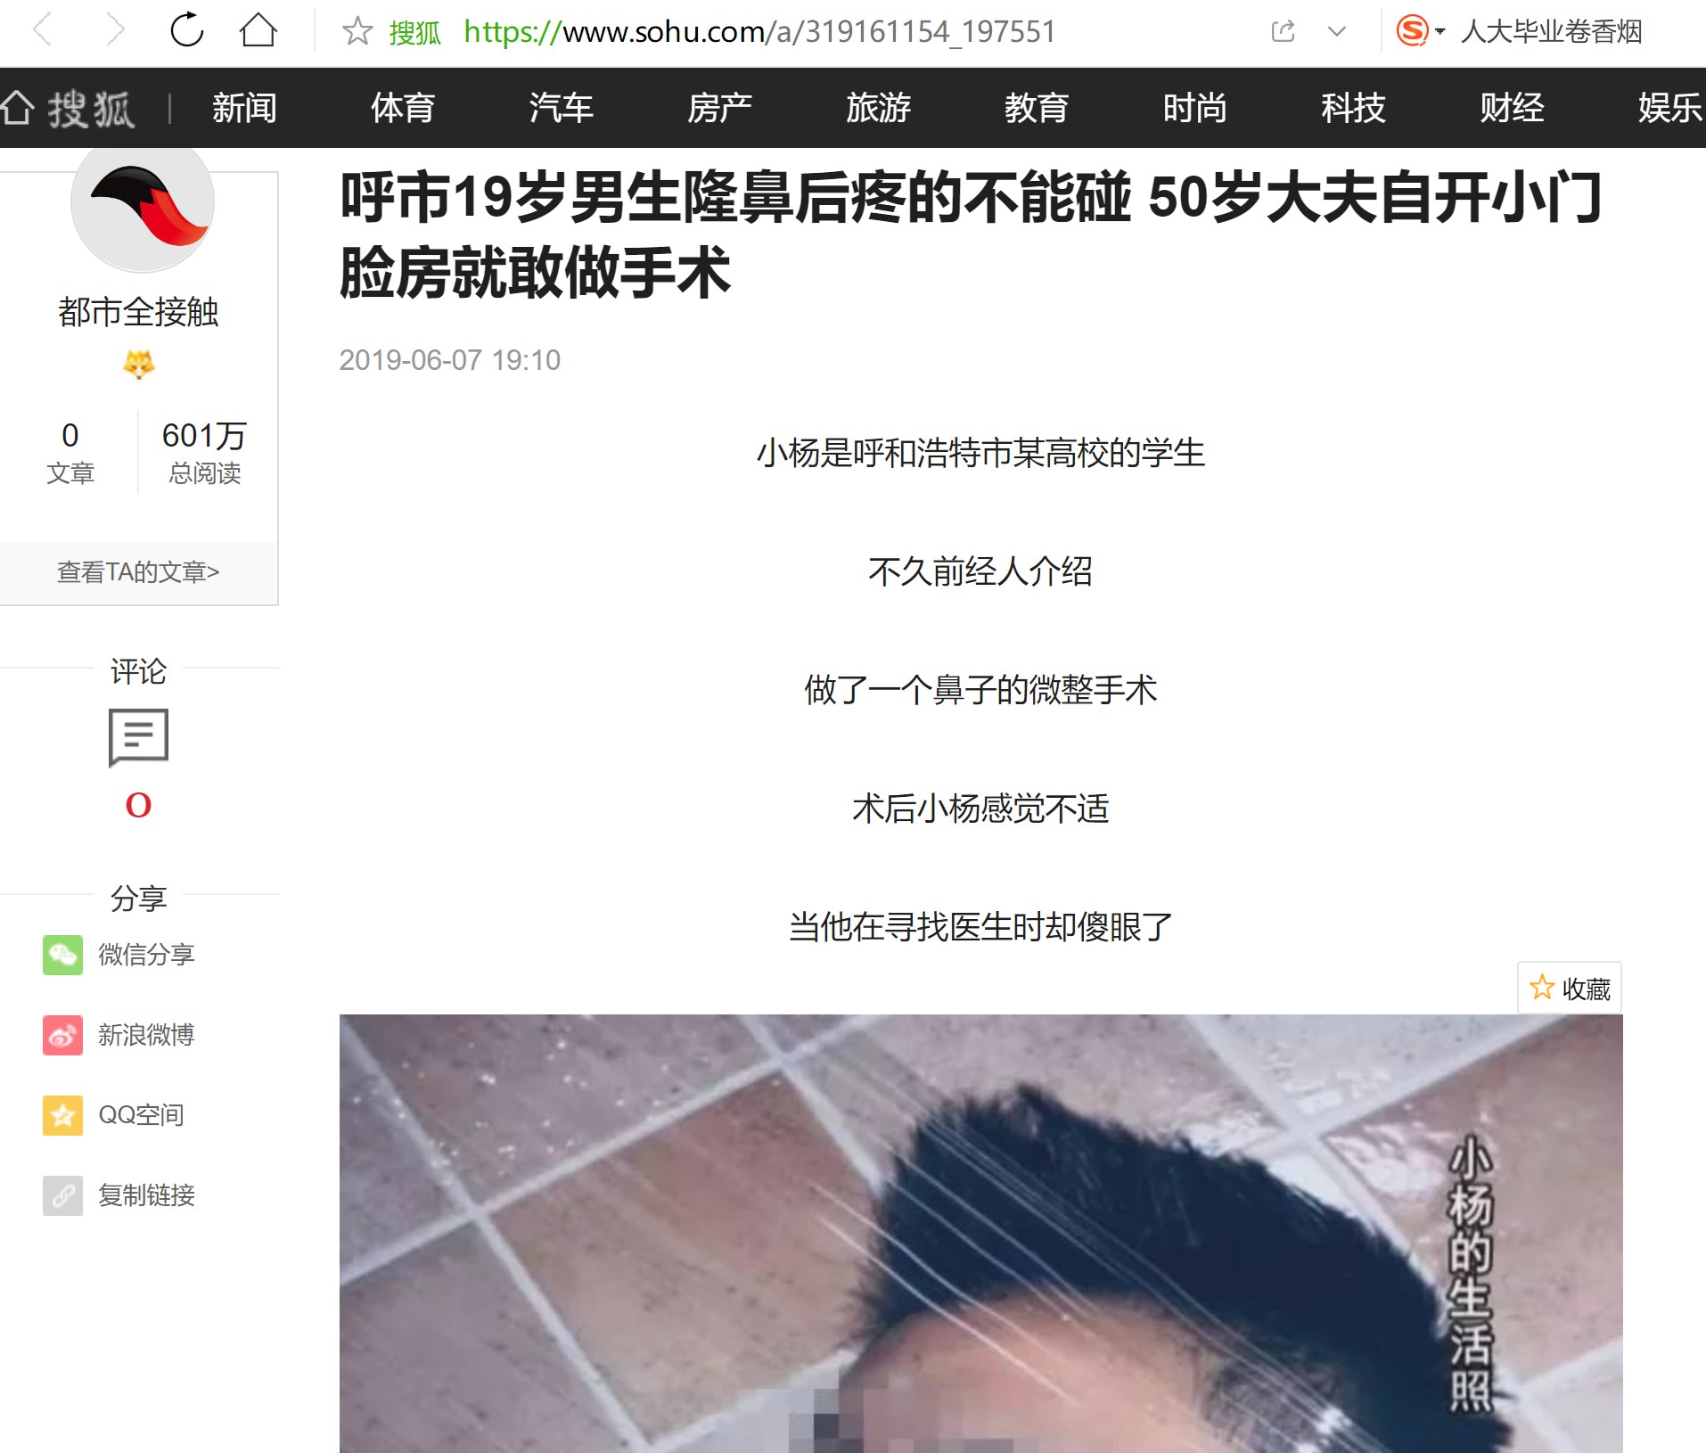Open the 教育 channel
The image size is (1706, 1453).
(x=1037, y=108)
